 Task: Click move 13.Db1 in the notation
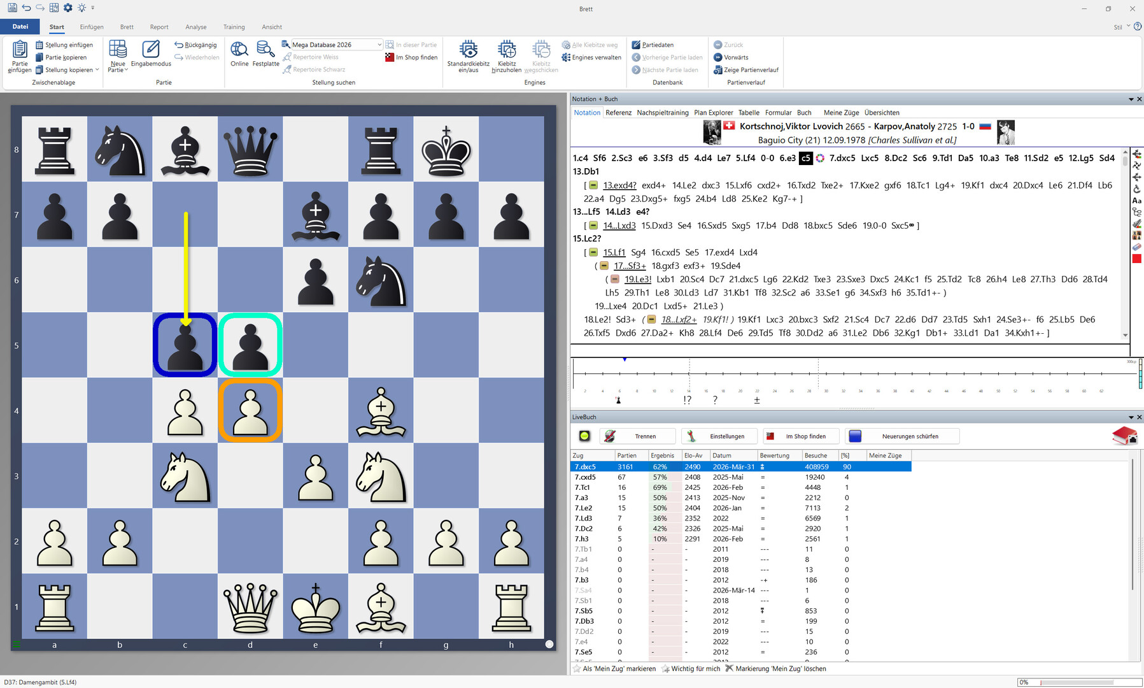click(x=586, y=171)
